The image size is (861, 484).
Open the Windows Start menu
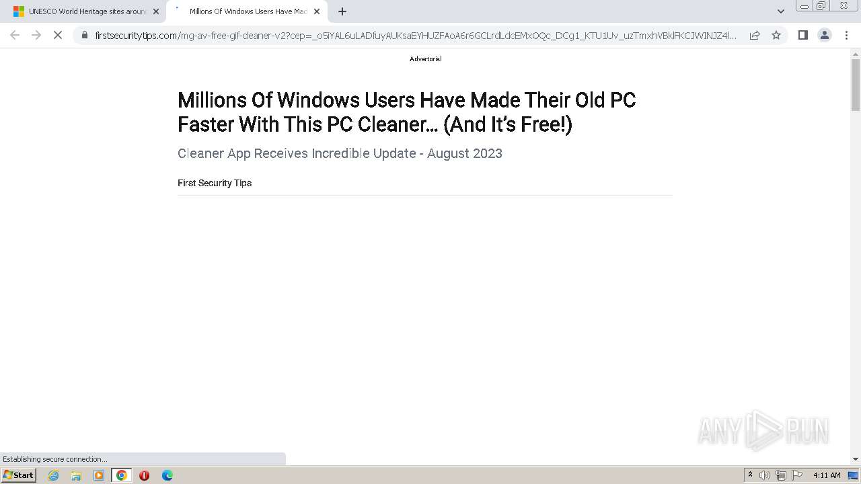[x=18, y=475]
